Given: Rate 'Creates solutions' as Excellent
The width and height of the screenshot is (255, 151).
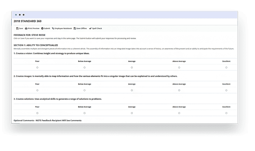Looking at the screenshot, I should pyautogui.click(x=226, y=113).
